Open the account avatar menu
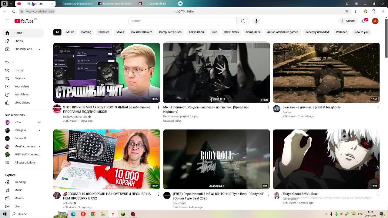Viewport: 388px width, 218px height. tap(375, 21)
